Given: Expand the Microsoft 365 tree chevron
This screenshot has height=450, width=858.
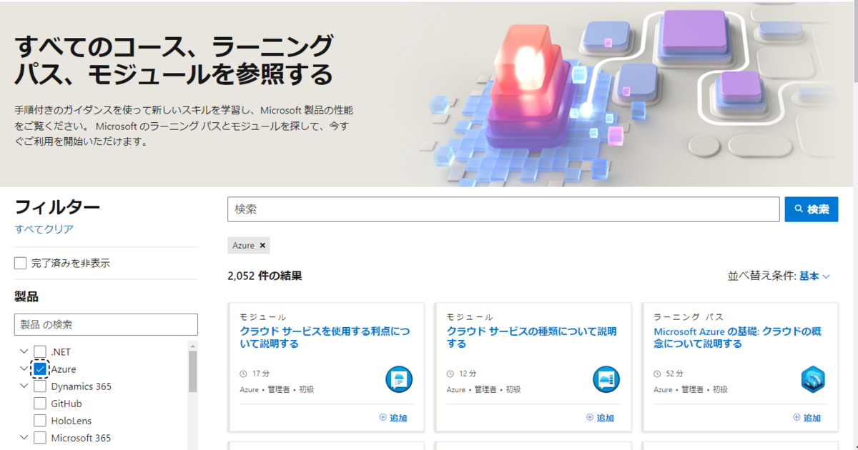Looking at the screenshot, I should (x=24, y=437).
